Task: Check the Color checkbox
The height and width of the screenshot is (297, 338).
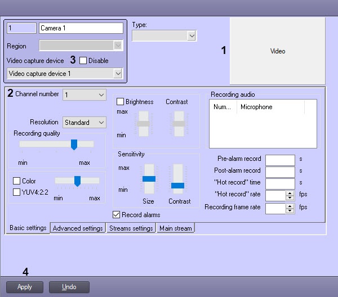Action: click(x=16, y=181)
